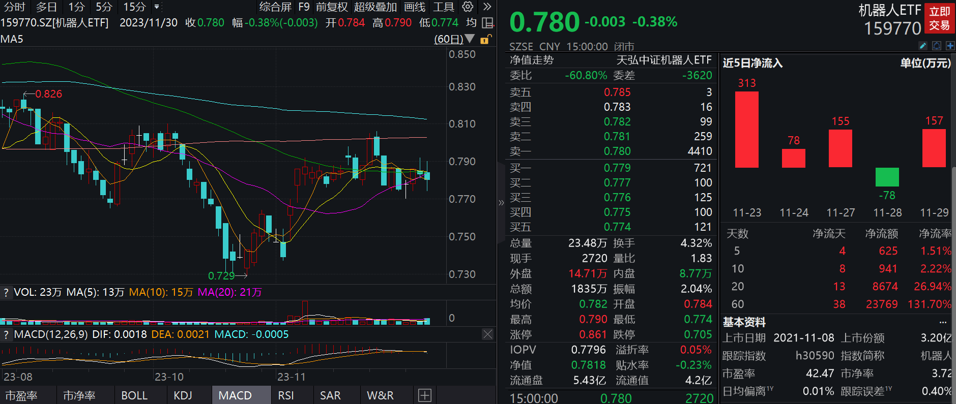This screenshot has width=956, height=404.
Task: Click the red 11-29 net inflow bar
Action: 934,148
